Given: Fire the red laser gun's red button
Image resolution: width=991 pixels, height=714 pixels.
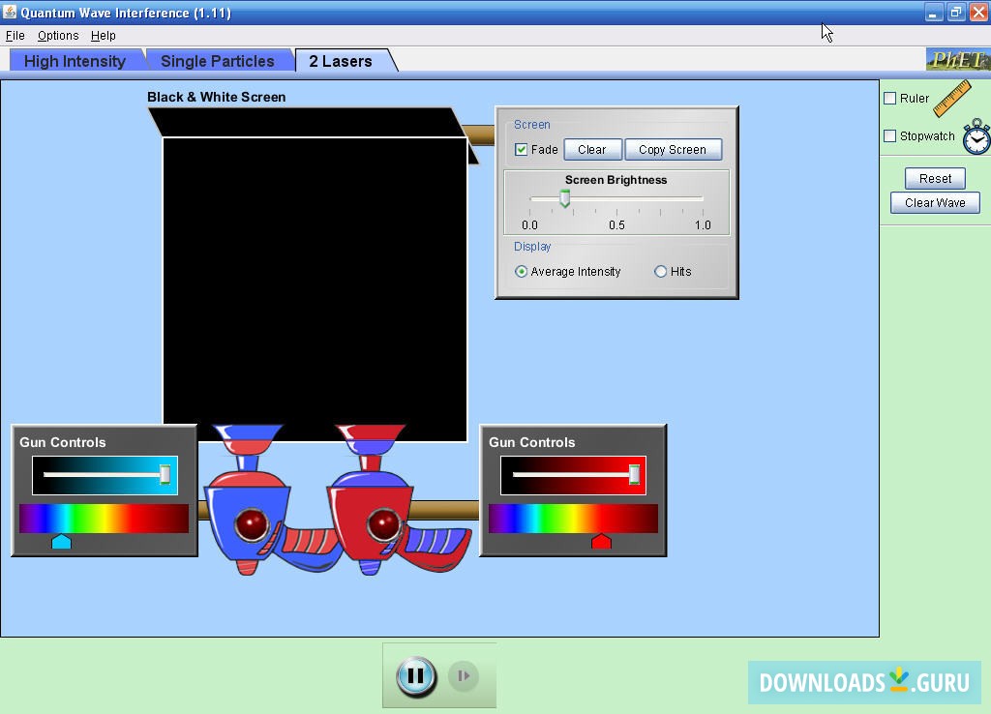Looking at the screenshot, I should [x=383, y=525].
